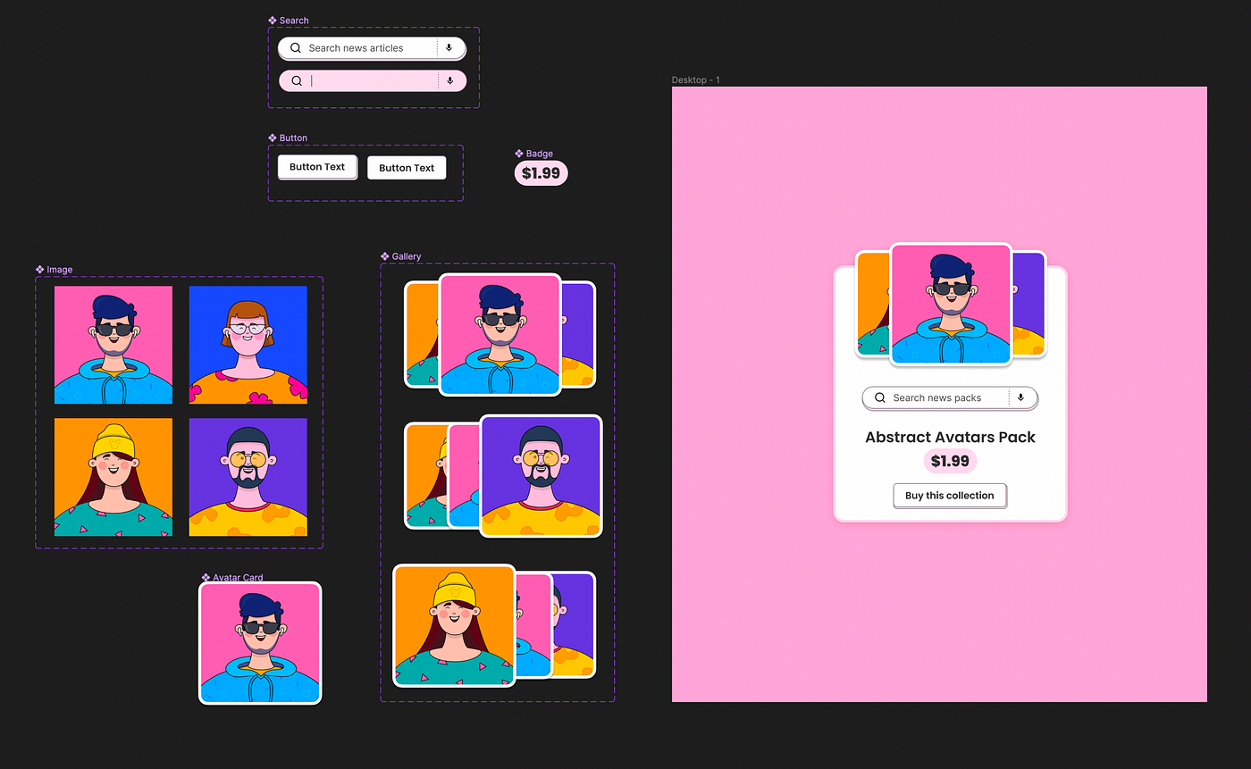Click component diamond icon beside Image label

pos(40,270)
